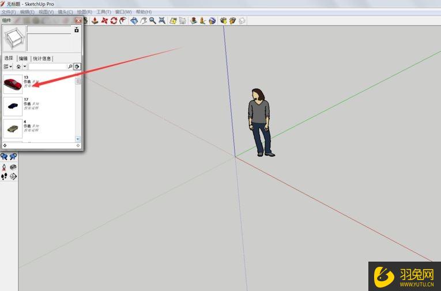441x291 pixels.
Task: Select the Rotate tool in toolbar
Action: pos(114,21)
